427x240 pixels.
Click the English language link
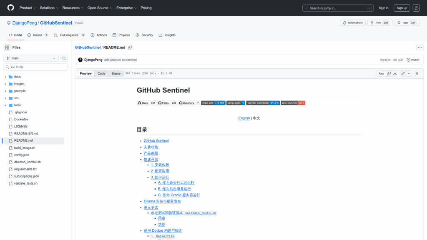pyautogui.click(x=244, y=118)
